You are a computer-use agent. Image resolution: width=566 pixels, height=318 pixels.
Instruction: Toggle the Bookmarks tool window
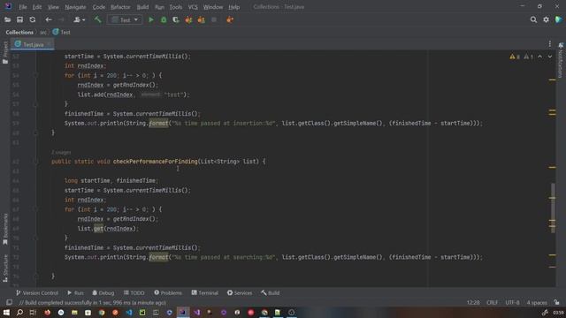tap(5, 230)
